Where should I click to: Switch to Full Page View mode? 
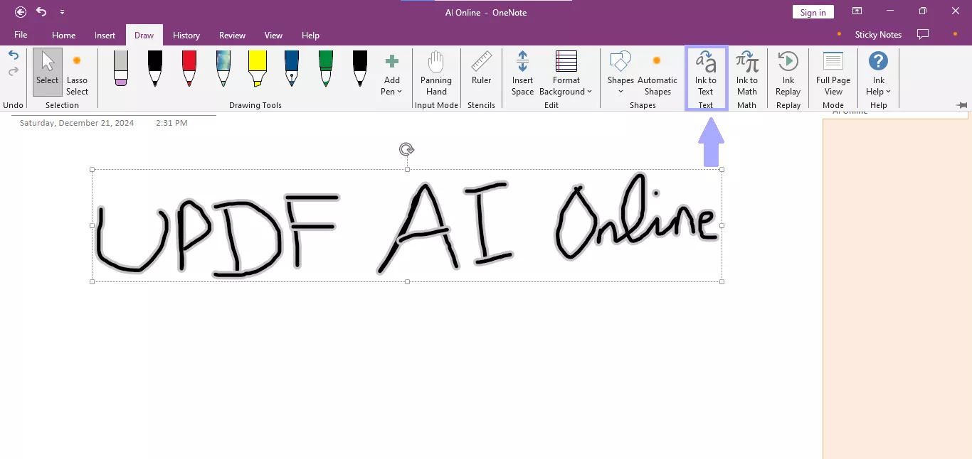[833, 75]
